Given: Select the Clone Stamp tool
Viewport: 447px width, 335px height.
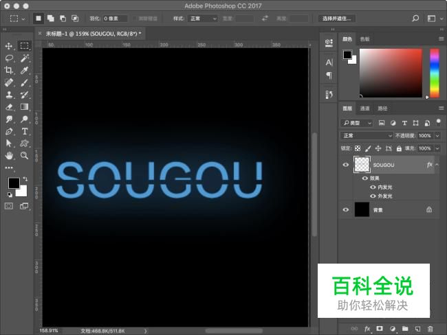Looking at the screenshot, I should (x=9, y=95).
